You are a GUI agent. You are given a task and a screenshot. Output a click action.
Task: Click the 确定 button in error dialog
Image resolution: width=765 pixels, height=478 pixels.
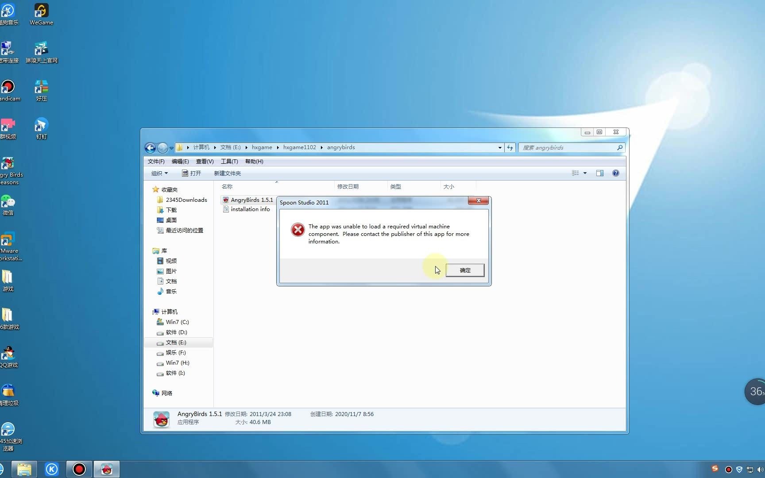click(x=465, y=270)
